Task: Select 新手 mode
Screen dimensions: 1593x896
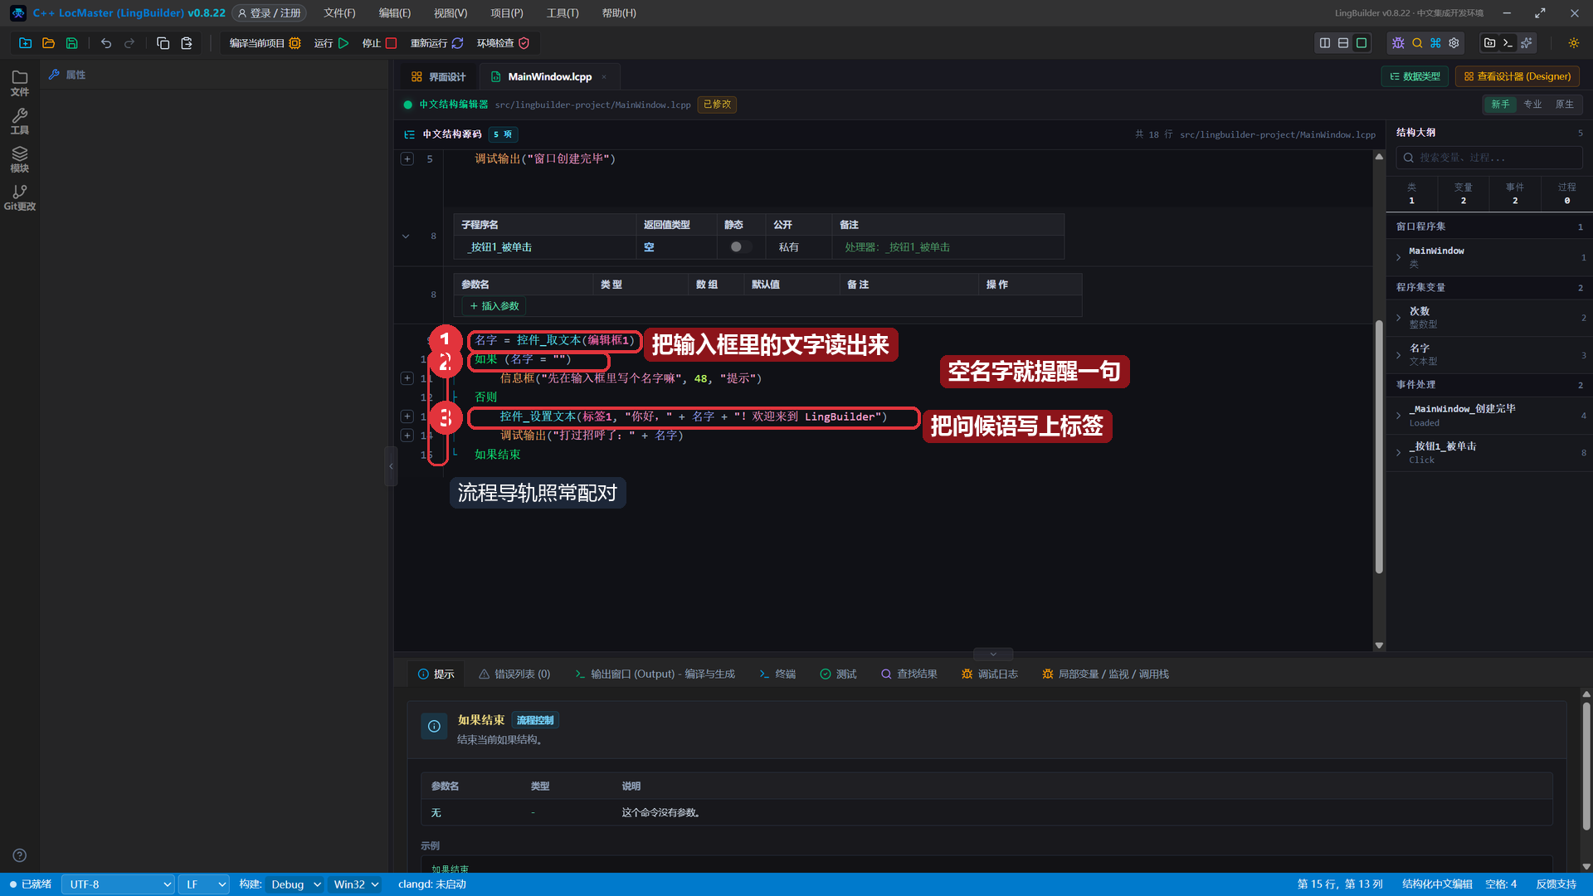Action: tap(1500, 105)
